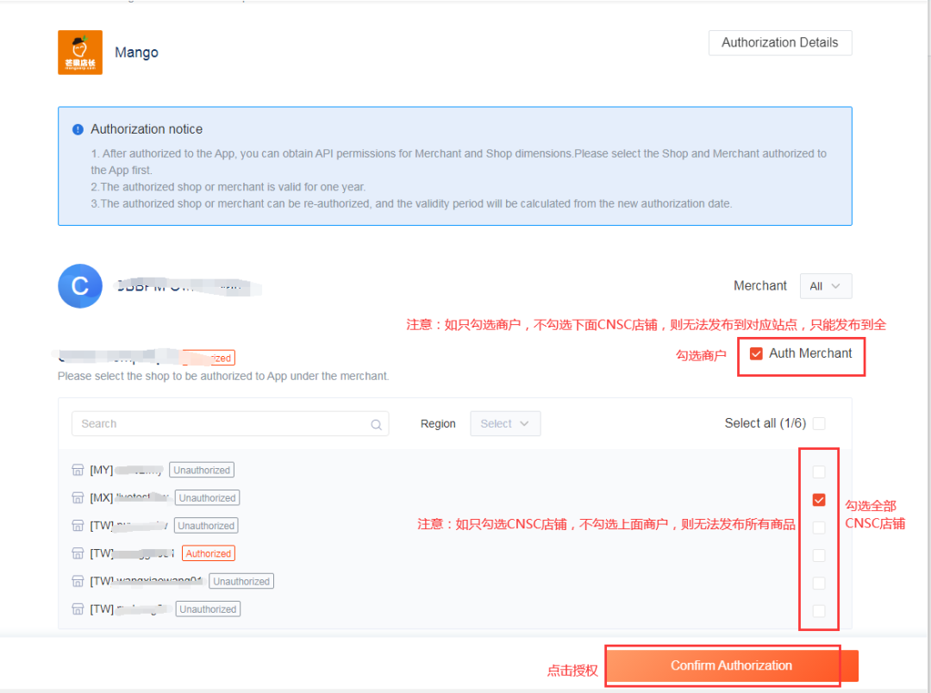Click the blue C merchant avatar
The image size is (931, 693).
pos(80,286)
